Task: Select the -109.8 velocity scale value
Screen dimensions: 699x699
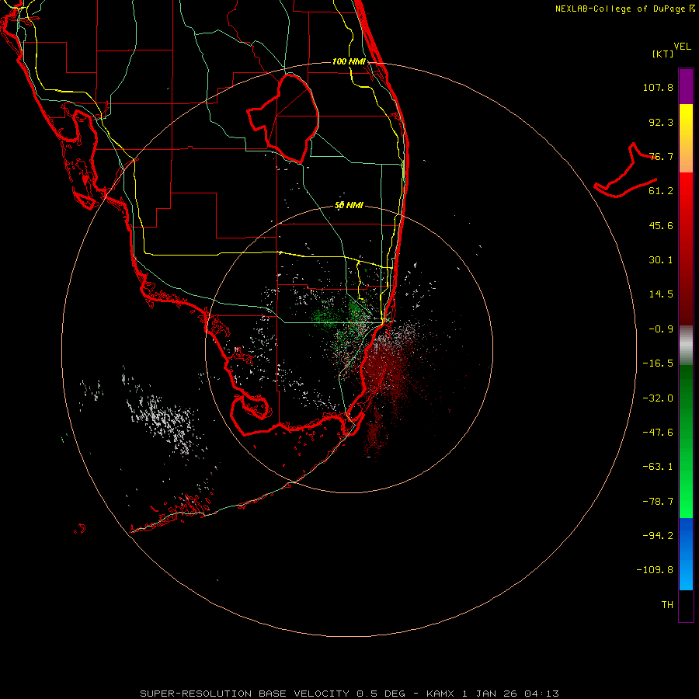Action: [x=655, y=570]
